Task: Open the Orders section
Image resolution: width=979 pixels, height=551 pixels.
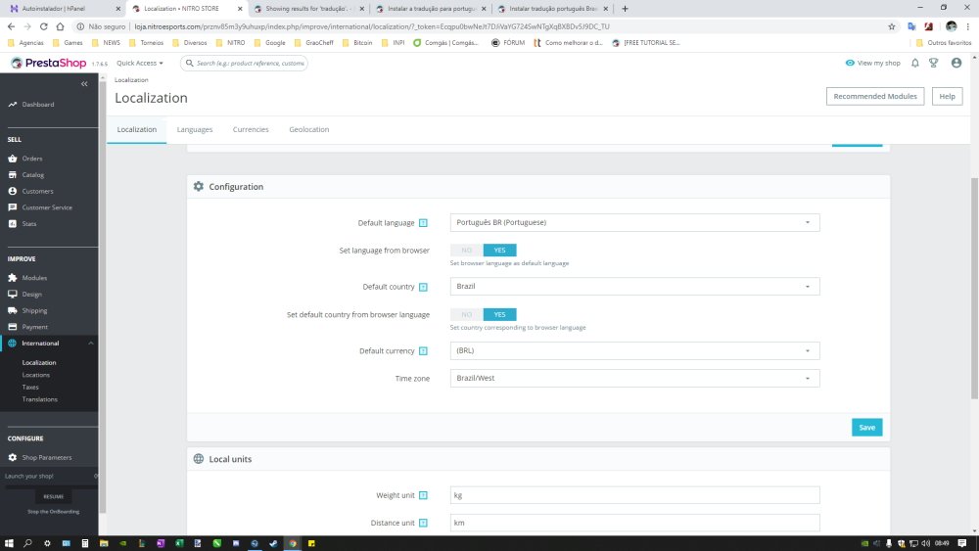Action: coord(32,159)
